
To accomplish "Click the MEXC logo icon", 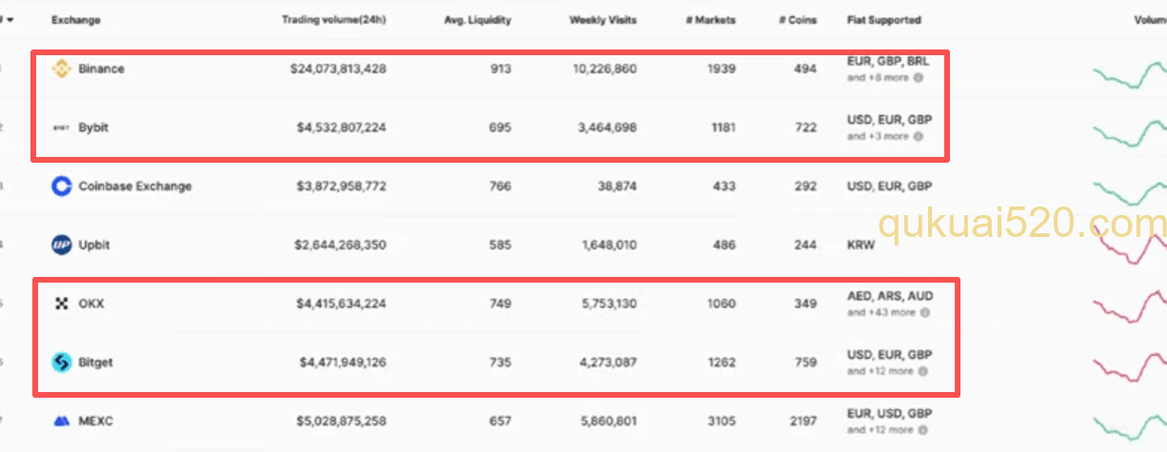I will pyautogui.click(x=61, y=422).
